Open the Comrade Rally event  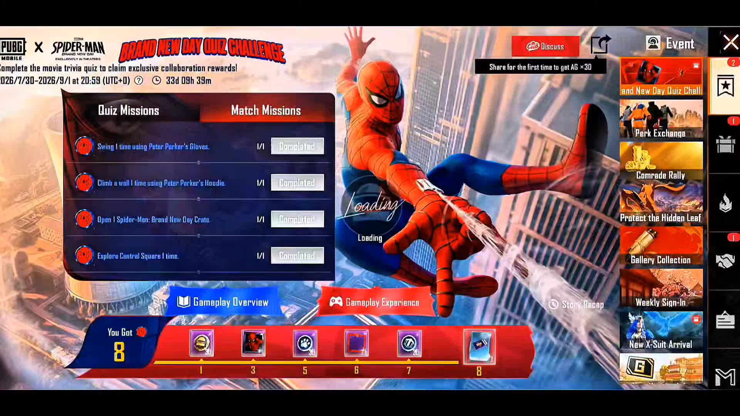(x=661, y=161)
